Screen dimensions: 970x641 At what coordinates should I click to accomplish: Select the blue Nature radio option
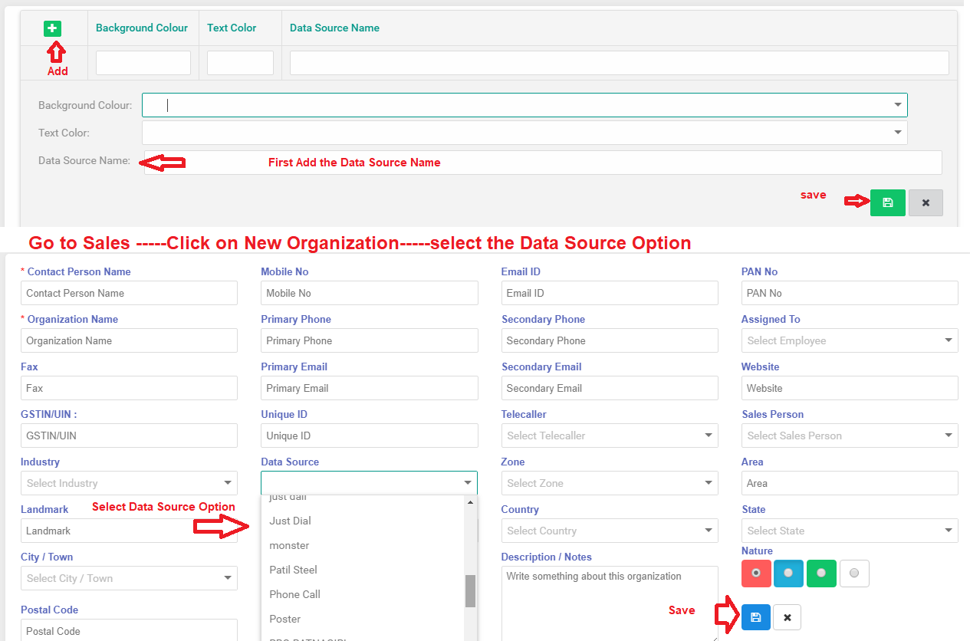[788, 573]
